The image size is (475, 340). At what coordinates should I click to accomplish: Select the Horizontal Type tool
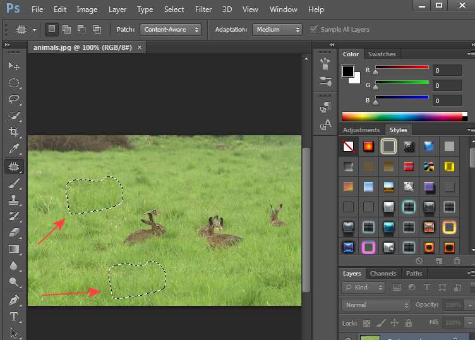point(13,316)
